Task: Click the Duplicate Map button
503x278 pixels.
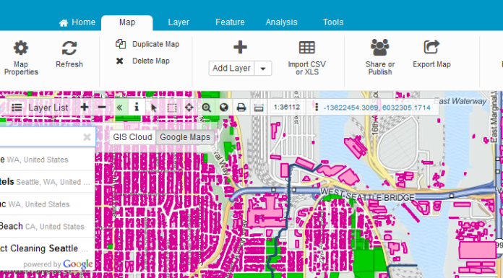Action: (x=147, y=44)
